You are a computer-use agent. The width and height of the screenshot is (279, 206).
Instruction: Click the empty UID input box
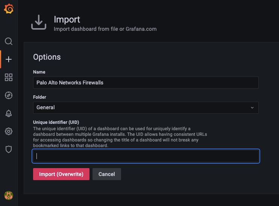point(146,156)
